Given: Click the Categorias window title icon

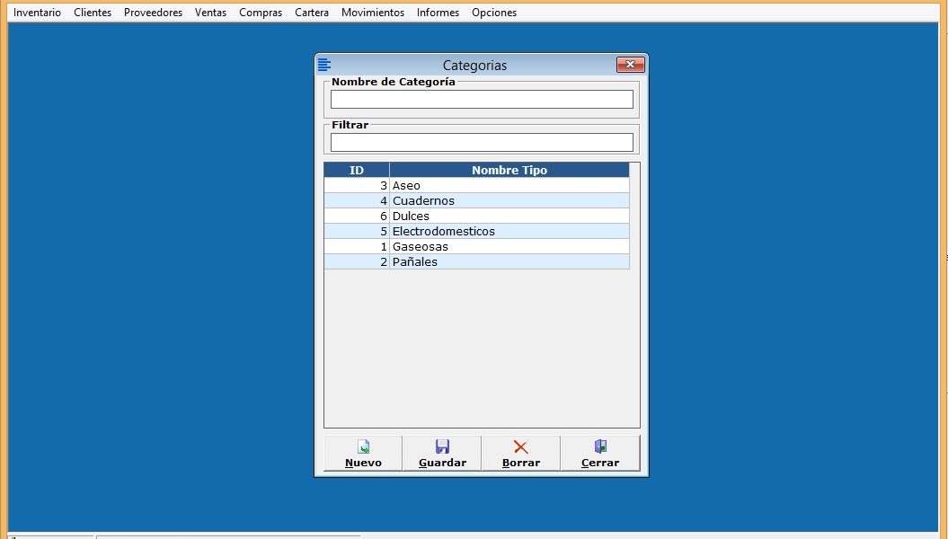Looking at the screenshot, I should tap(324, 65).
